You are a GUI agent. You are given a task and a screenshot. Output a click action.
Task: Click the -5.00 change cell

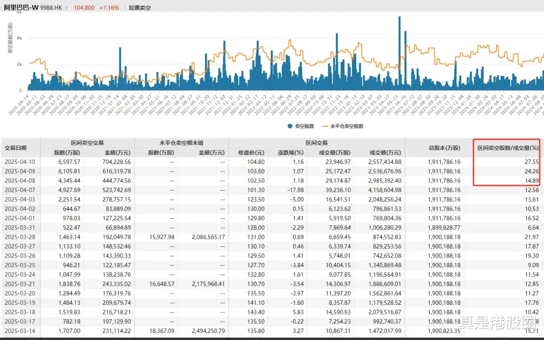297,199
